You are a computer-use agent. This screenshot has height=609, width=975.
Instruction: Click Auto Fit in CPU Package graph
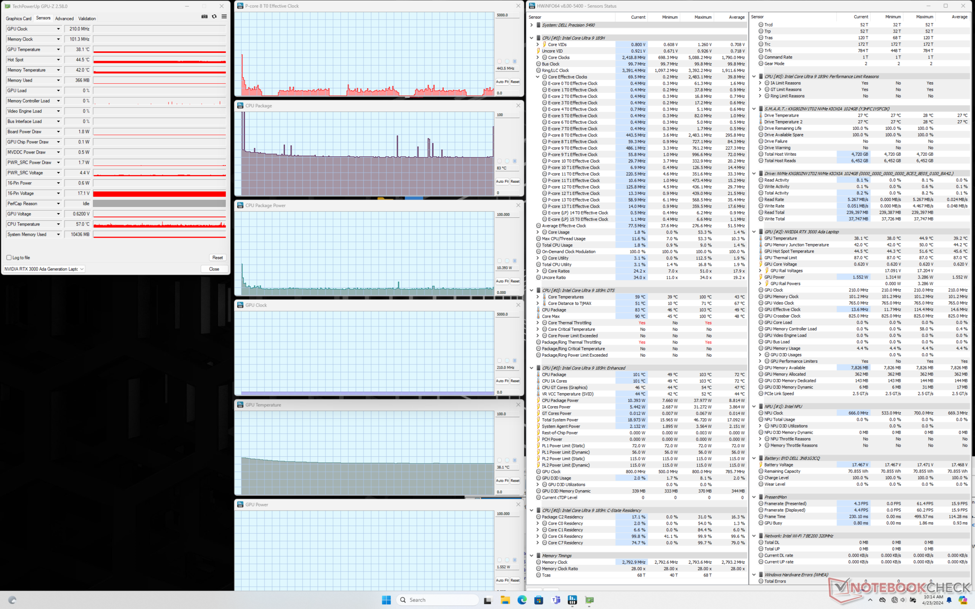pyautogui.click(x=502, y=182)
